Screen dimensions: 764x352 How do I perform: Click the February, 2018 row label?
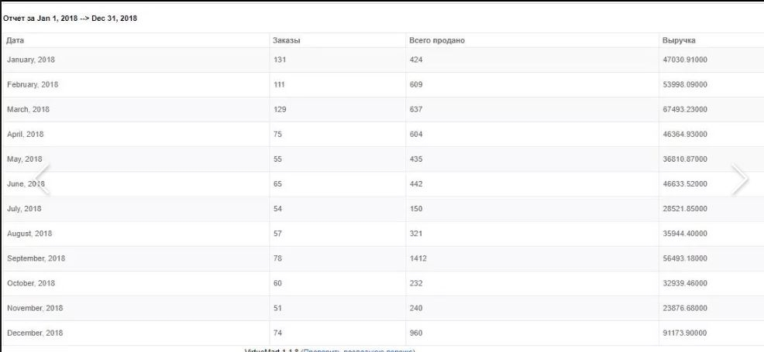[33, 84]
